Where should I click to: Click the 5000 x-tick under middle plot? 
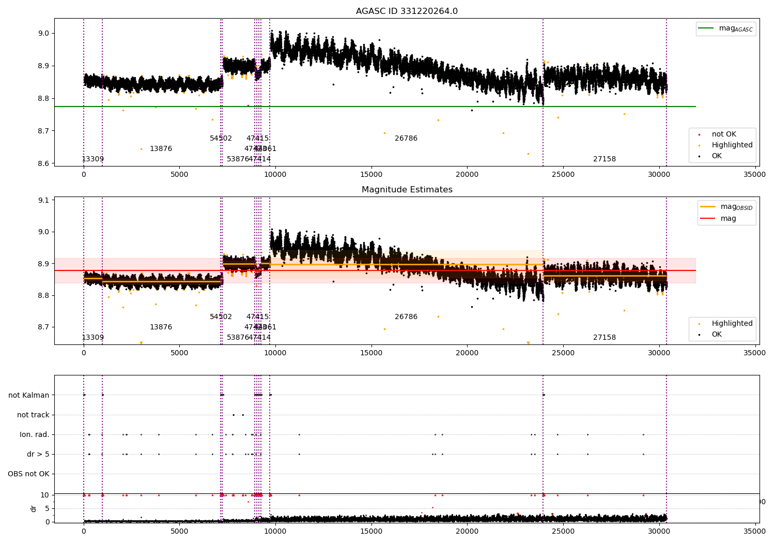[179, 353]
